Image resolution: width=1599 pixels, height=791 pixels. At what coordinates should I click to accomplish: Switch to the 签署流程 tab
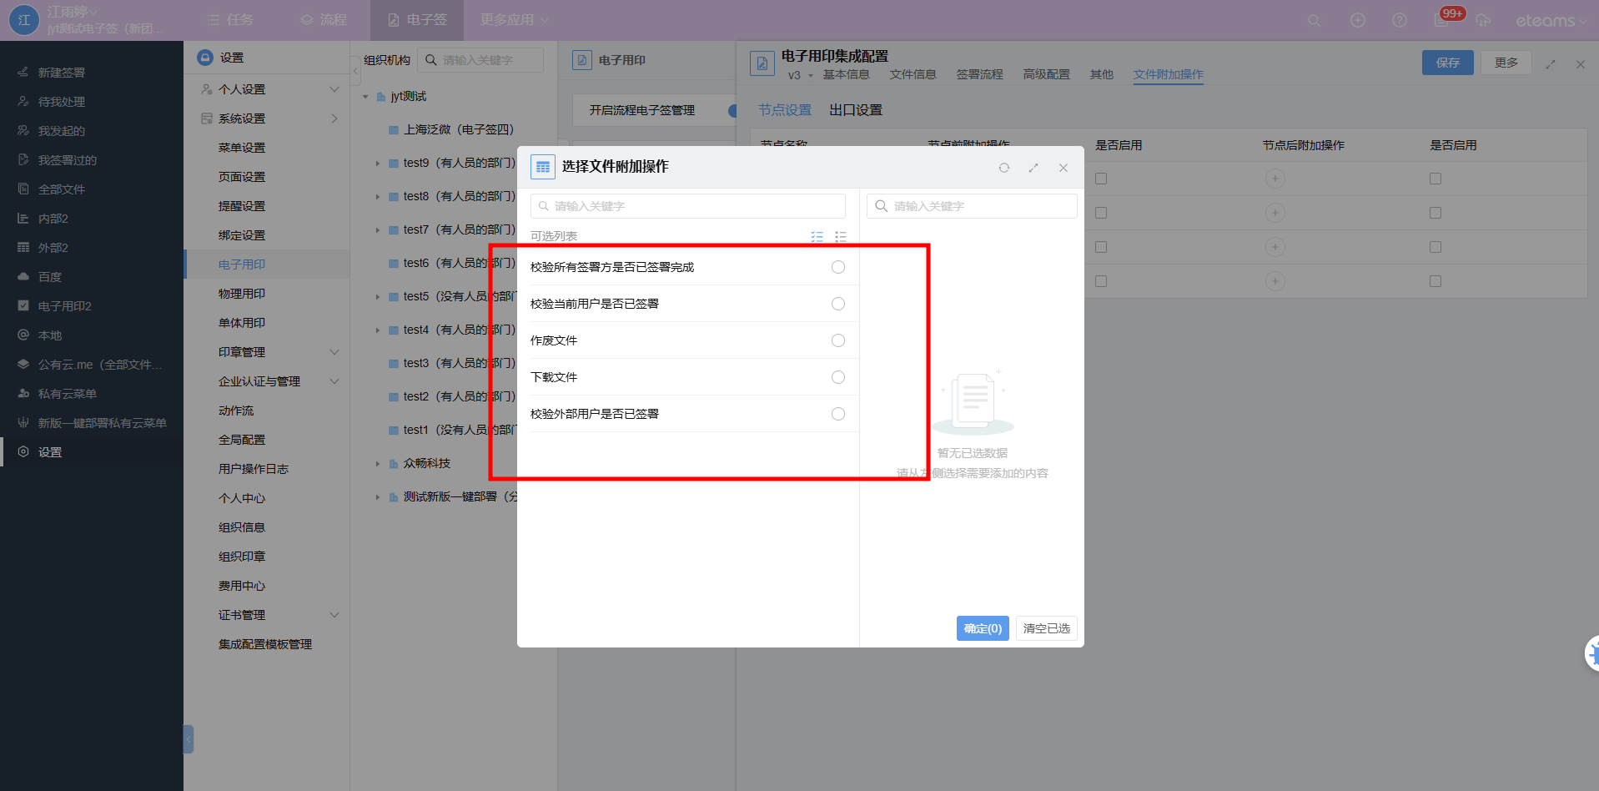point(979,74)
